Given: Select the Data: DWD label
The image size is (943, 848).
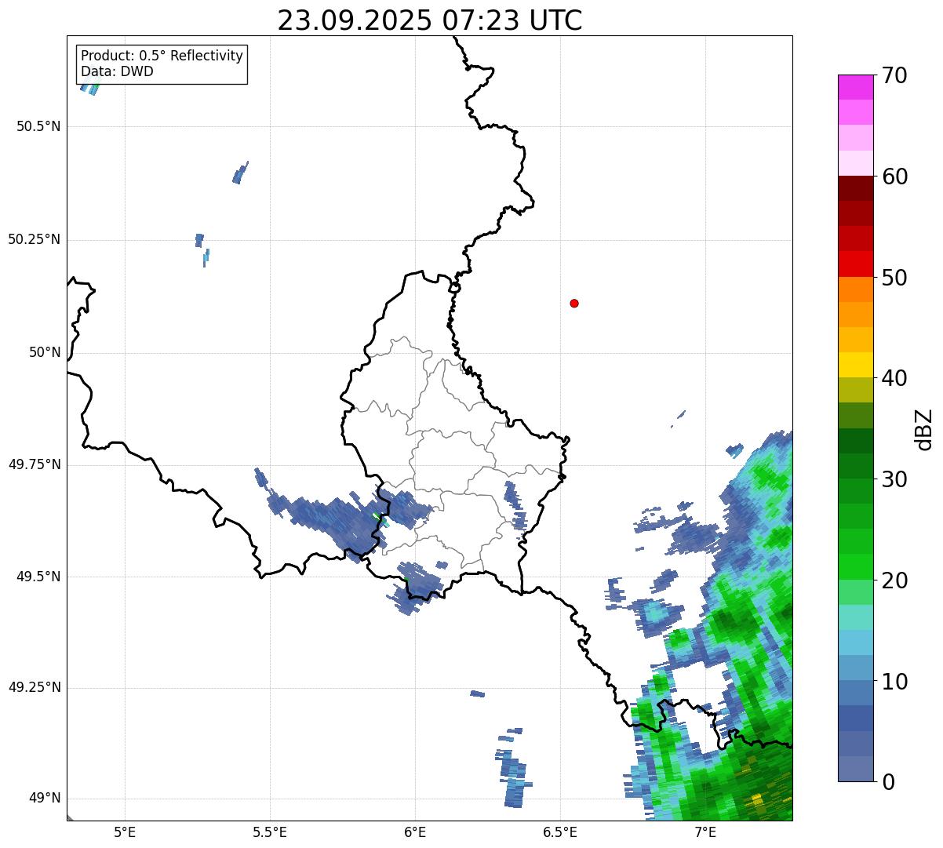Looking at the screenshot, I should click(x=118, y=71).
